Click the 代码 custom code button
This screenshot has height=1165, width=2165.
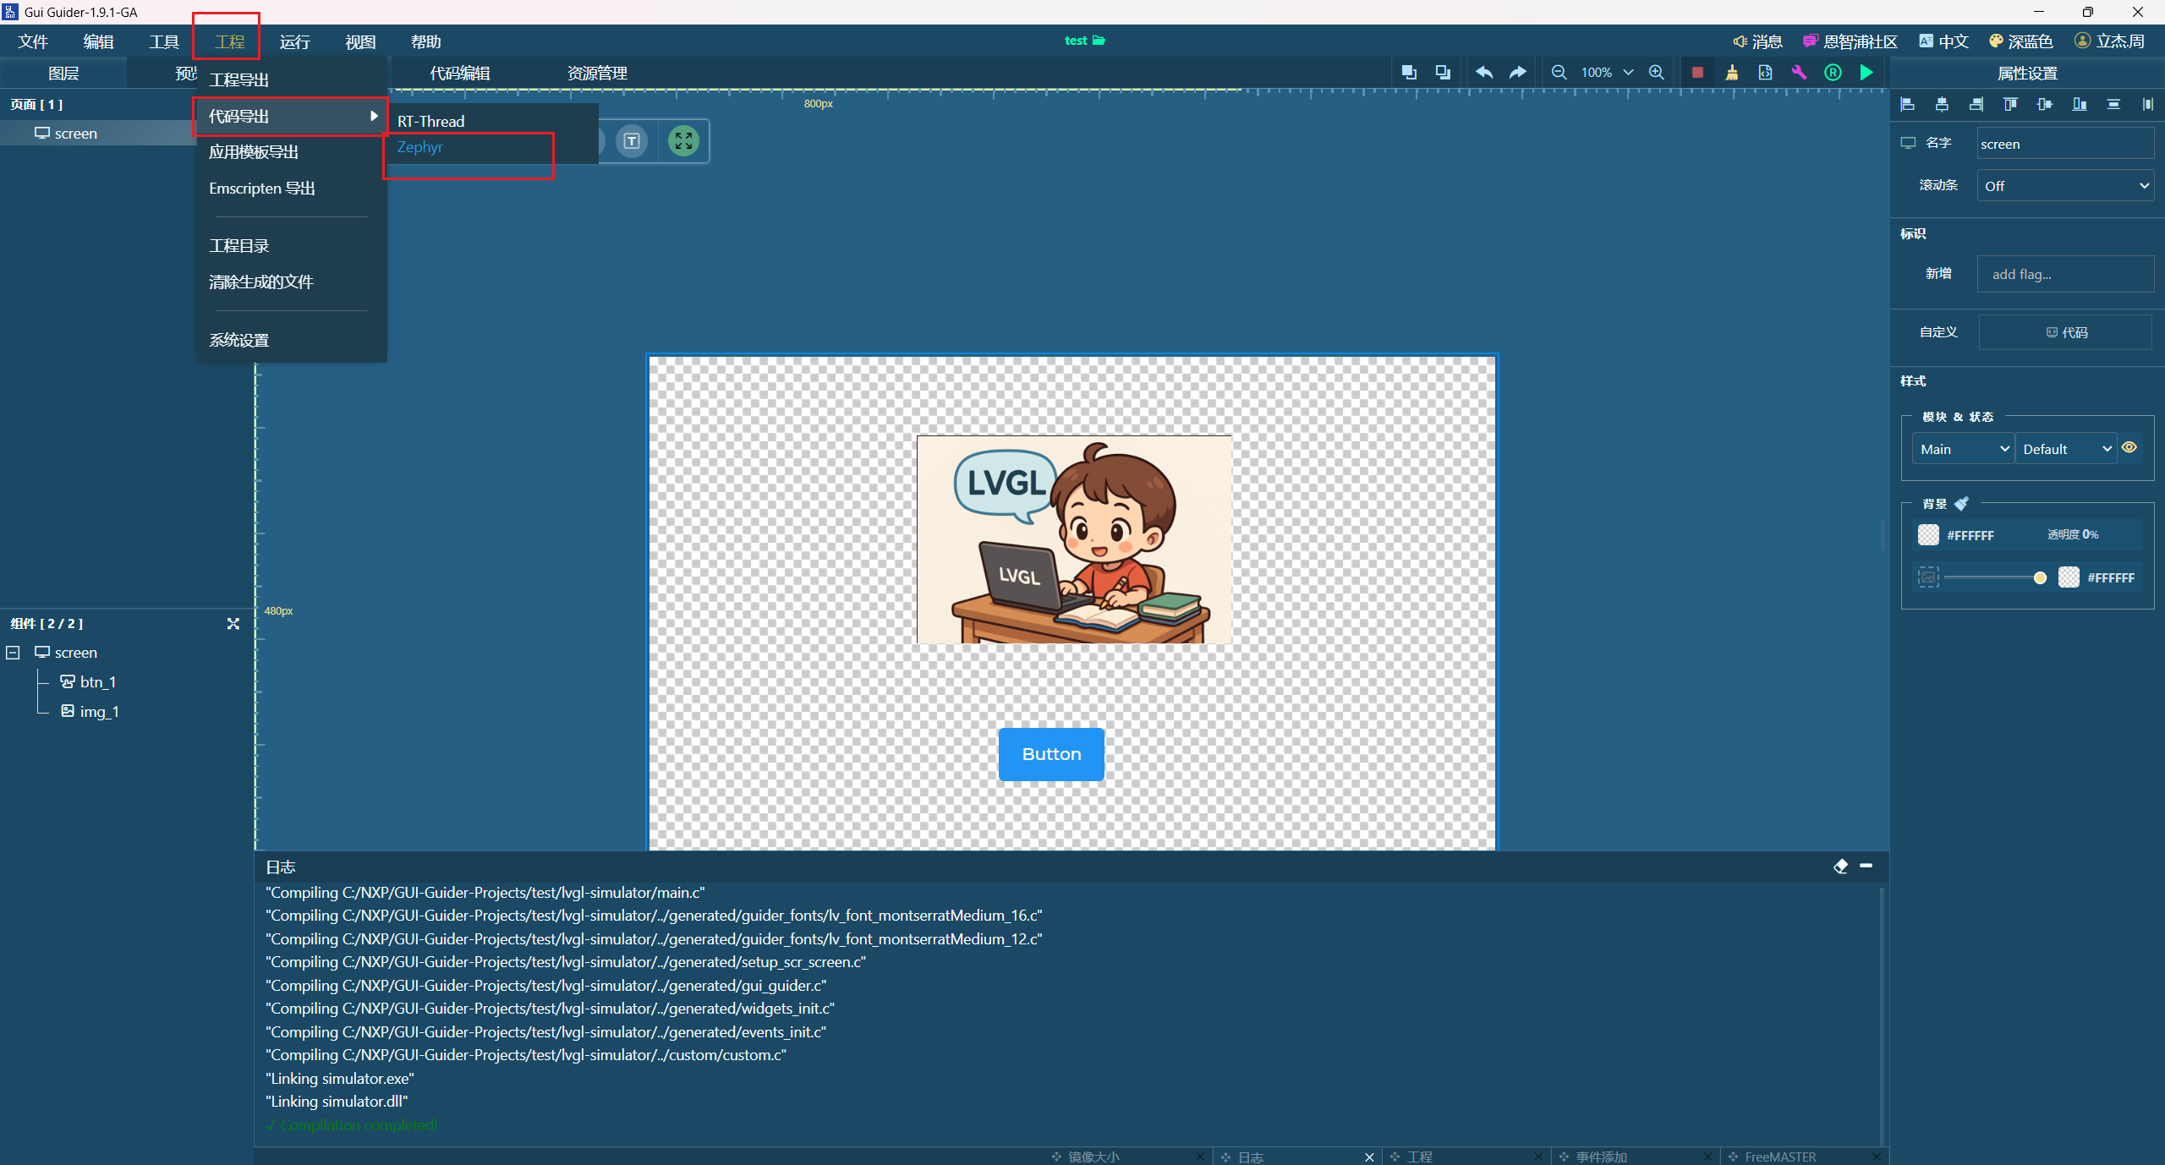click(2066, 332)
